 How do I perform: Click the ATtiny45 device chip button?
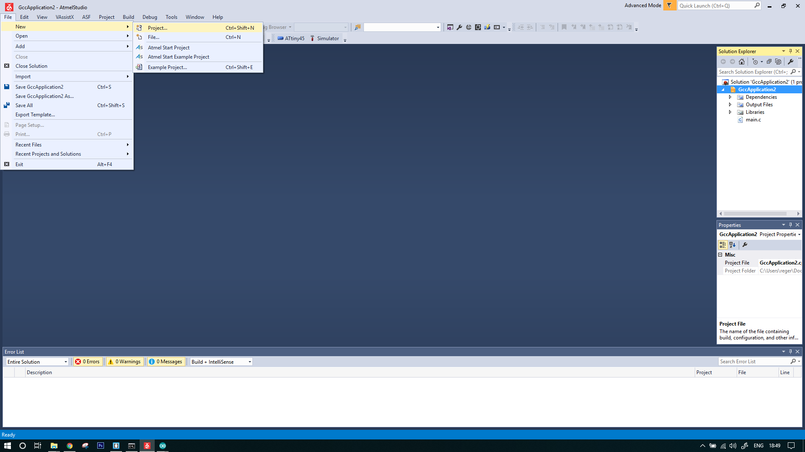tap(291, 39)
